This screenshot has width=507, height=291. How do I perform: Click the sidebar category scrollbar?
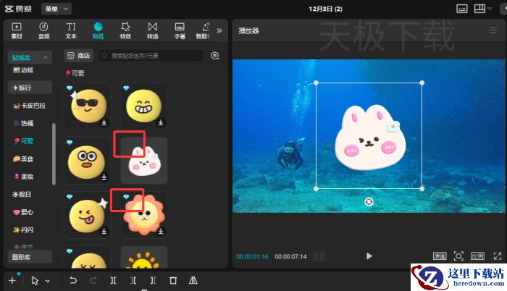54,154
